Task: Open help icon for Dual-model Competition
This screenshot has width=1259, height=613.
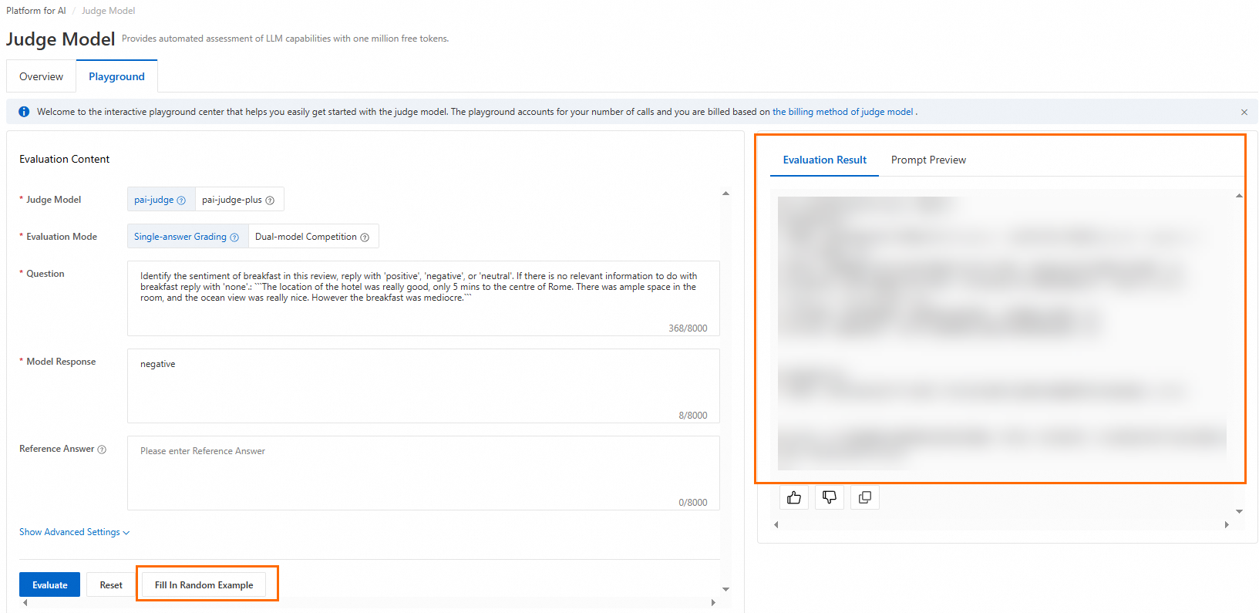Action: click(365, 237)
